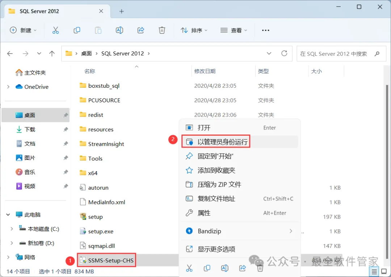Viewport: 391px width, 277px height.
Task: Go forward with the right arrow
Action: point(25,53)
